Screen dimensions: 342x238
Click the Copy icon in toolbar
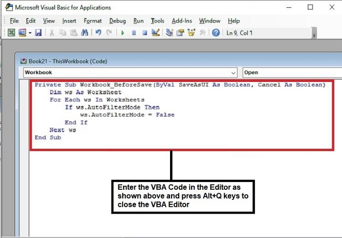(x=63, y=33)
